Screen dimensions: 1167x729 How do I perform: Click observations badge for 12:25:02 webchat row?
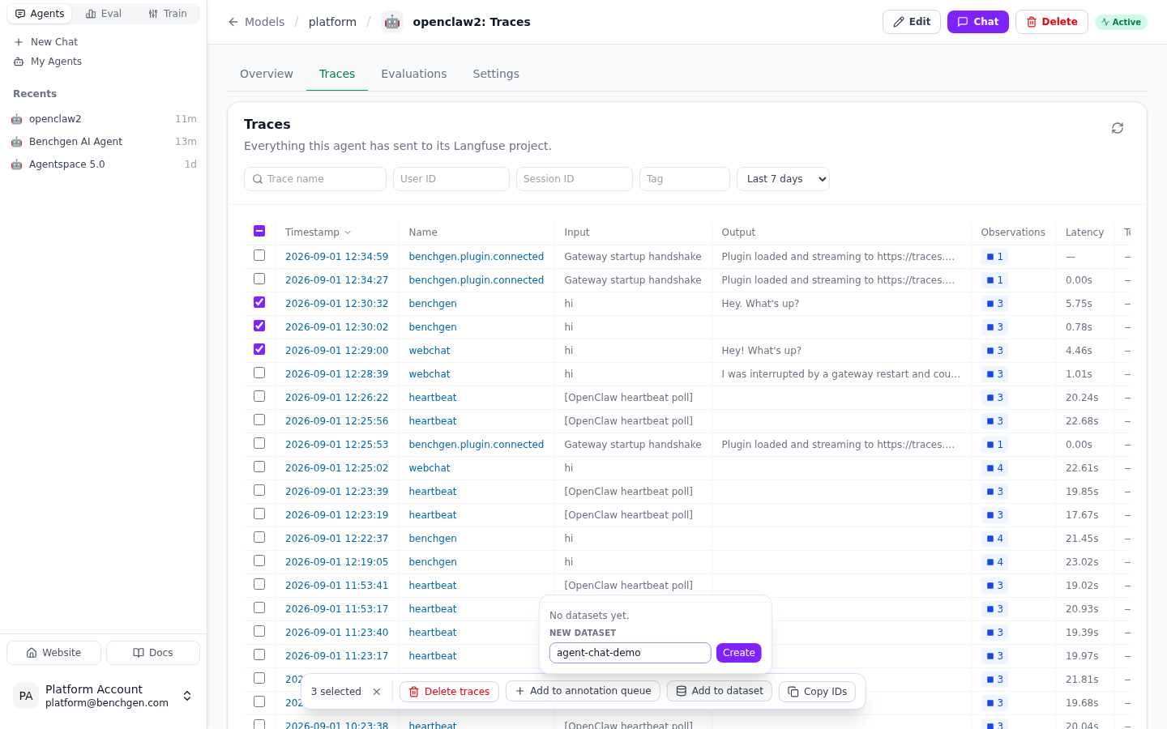(x=994, y=468)
